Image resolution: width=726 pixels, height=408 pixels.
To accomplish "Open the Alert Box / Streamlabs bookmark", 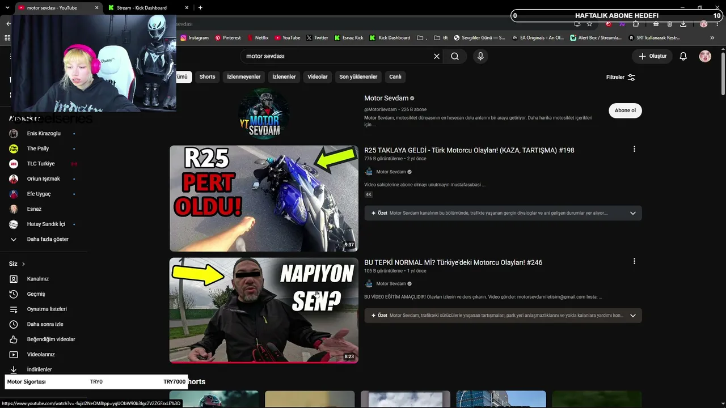I will 596,38.
